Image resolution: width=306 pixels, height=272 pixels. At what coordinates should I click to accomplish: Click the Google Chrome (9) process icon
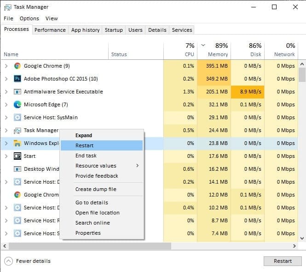click(x=17, y=66)
